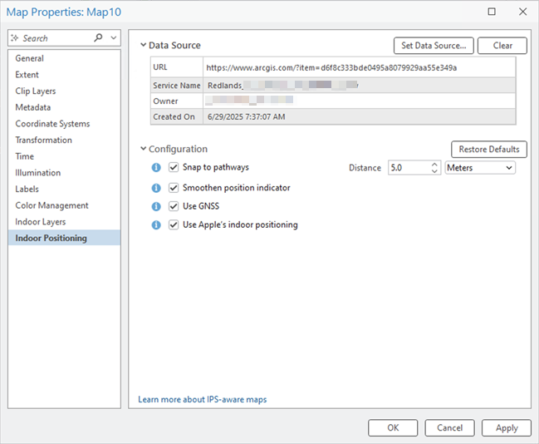The height and width of the screenshot is (444, 539).
Task: Toggle Smoothen position indicator checkbox
Action: click(174, 188)
